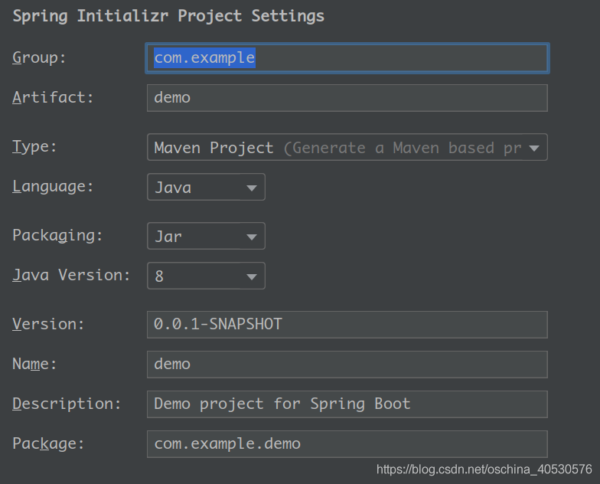Click the Artifact label
The height and width of the screenshot is (484, 600).
pos(53,97)
